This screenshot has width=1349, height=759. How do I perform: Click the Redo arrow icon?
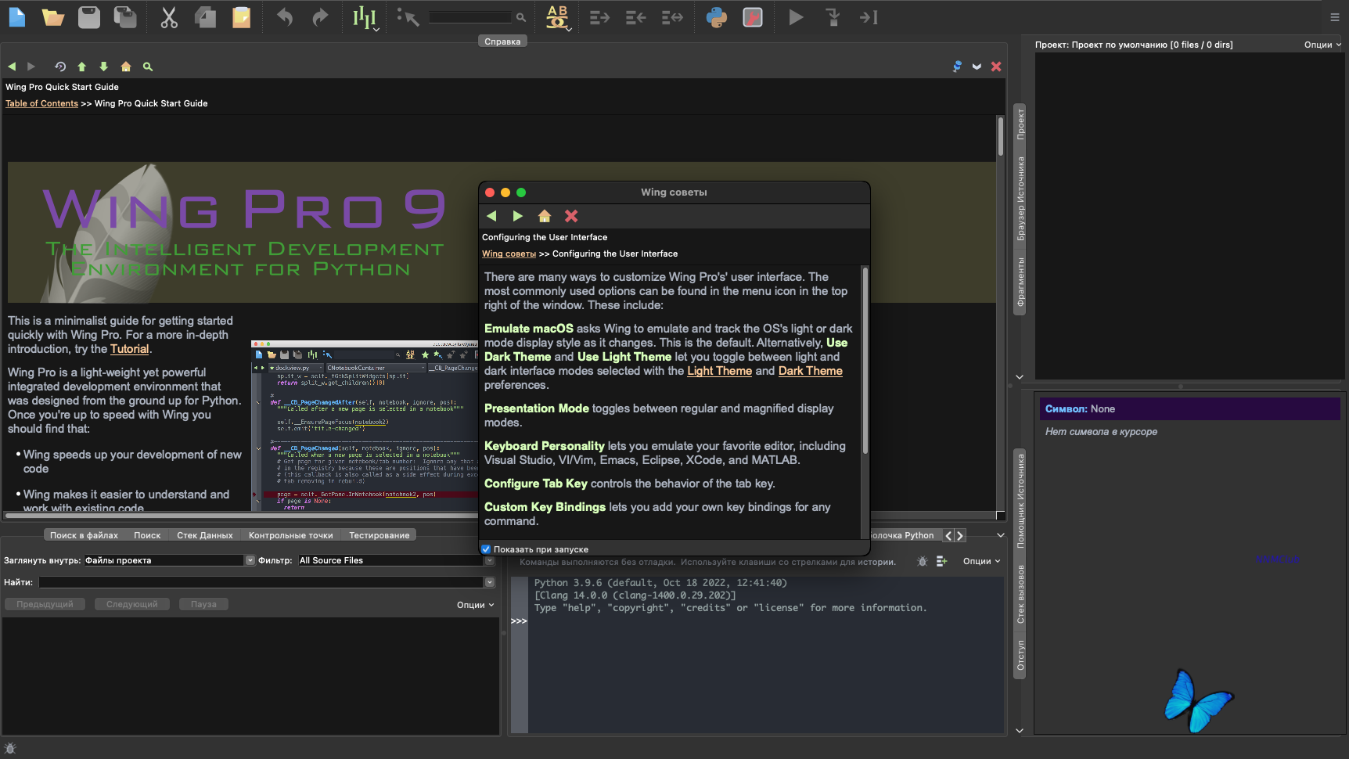320,16
